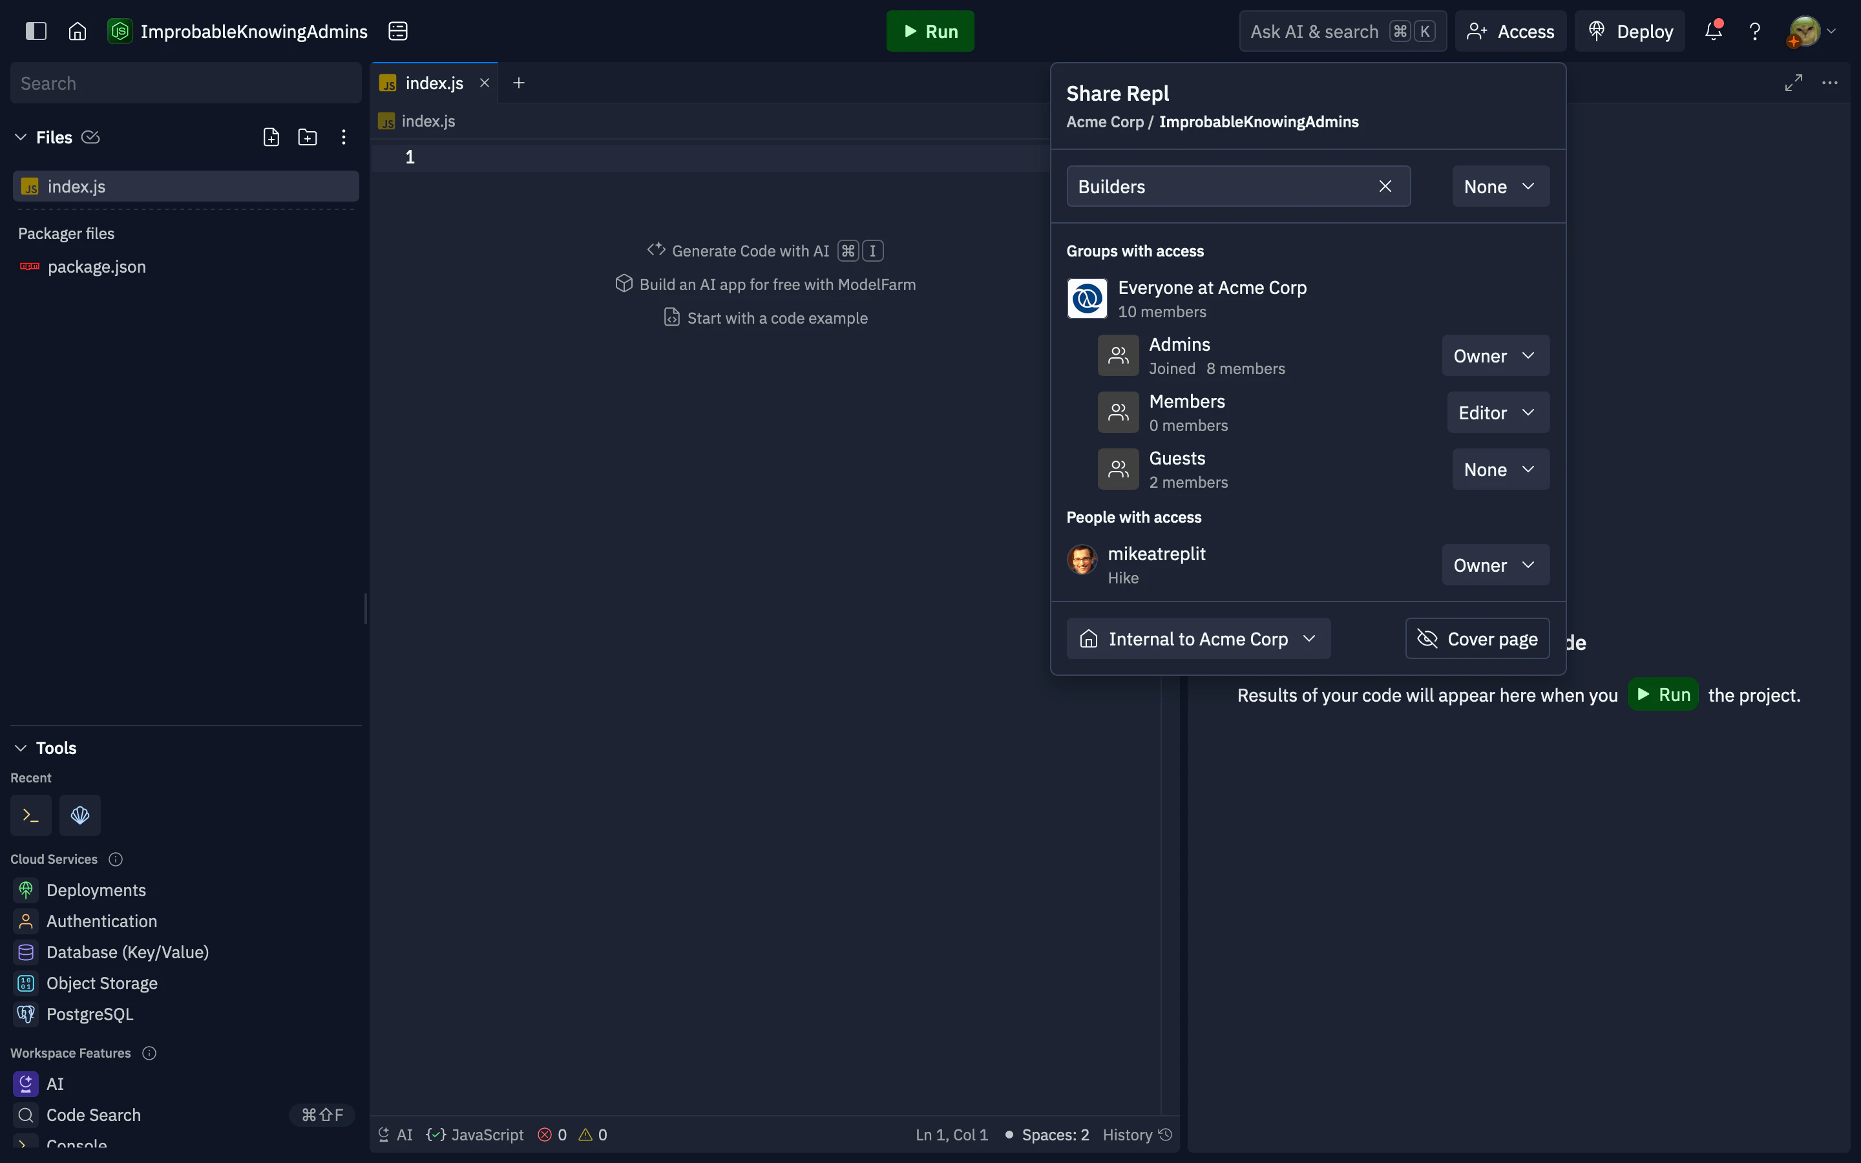The image size is (1861, 1163).
Task: Click the files cloud sync status icon
Action: (x=90, y=137)
